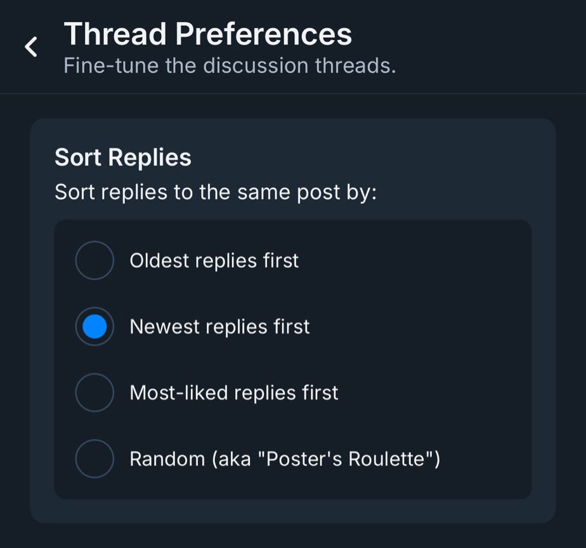This screenshot has width=586, height=548.
Task: Tap the Random (aka "Poster's Roulette") label
Action: tap(284, 458)
